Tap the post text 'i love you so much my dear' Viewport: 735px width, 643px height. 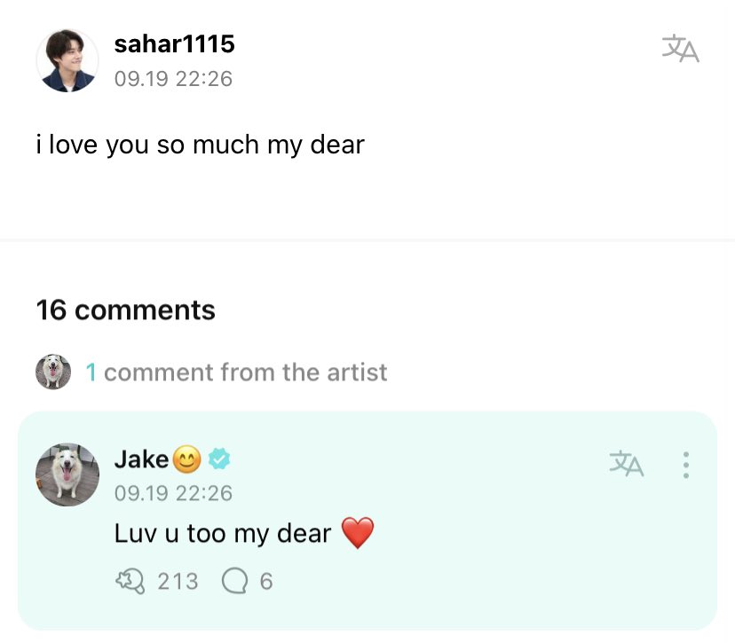(200, 145)
